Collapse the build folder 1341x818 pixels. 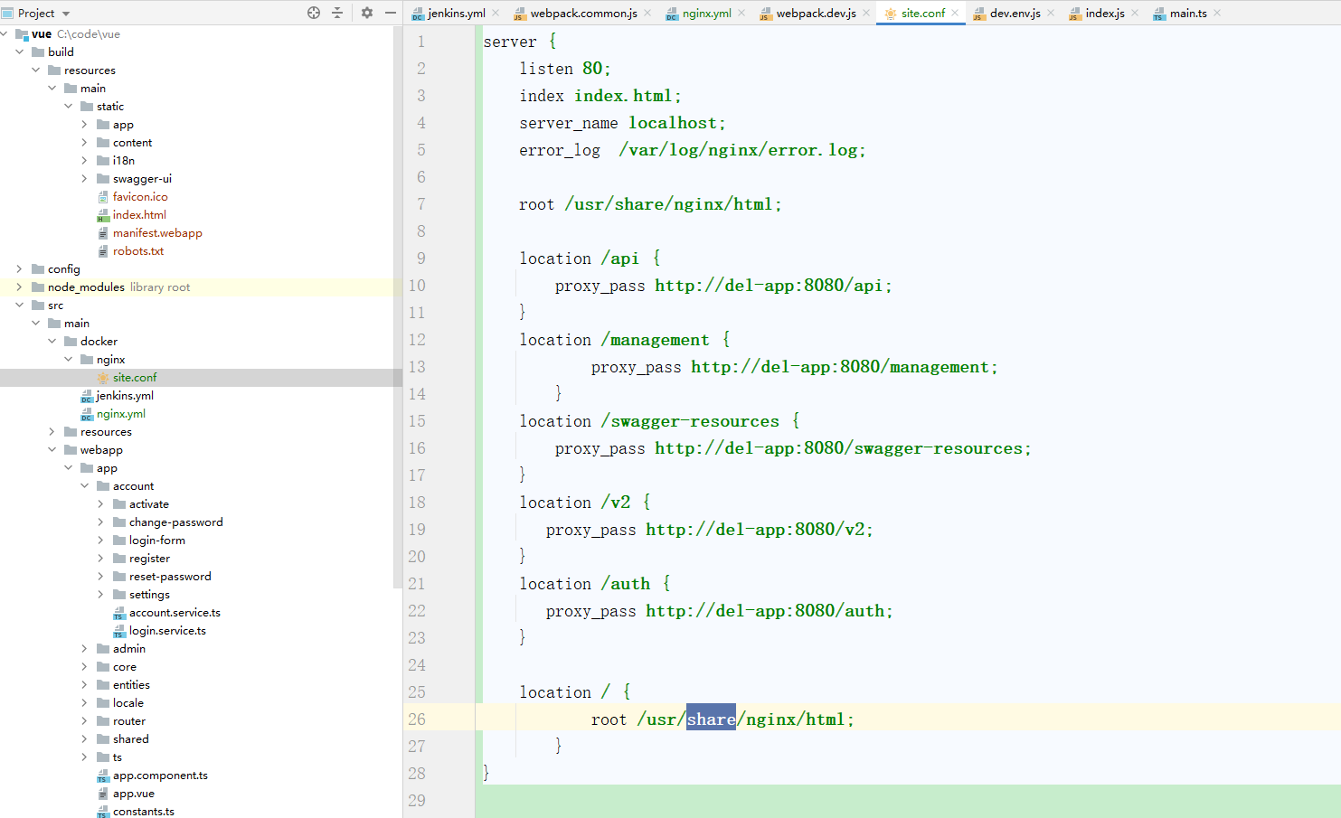pos(19,52)
